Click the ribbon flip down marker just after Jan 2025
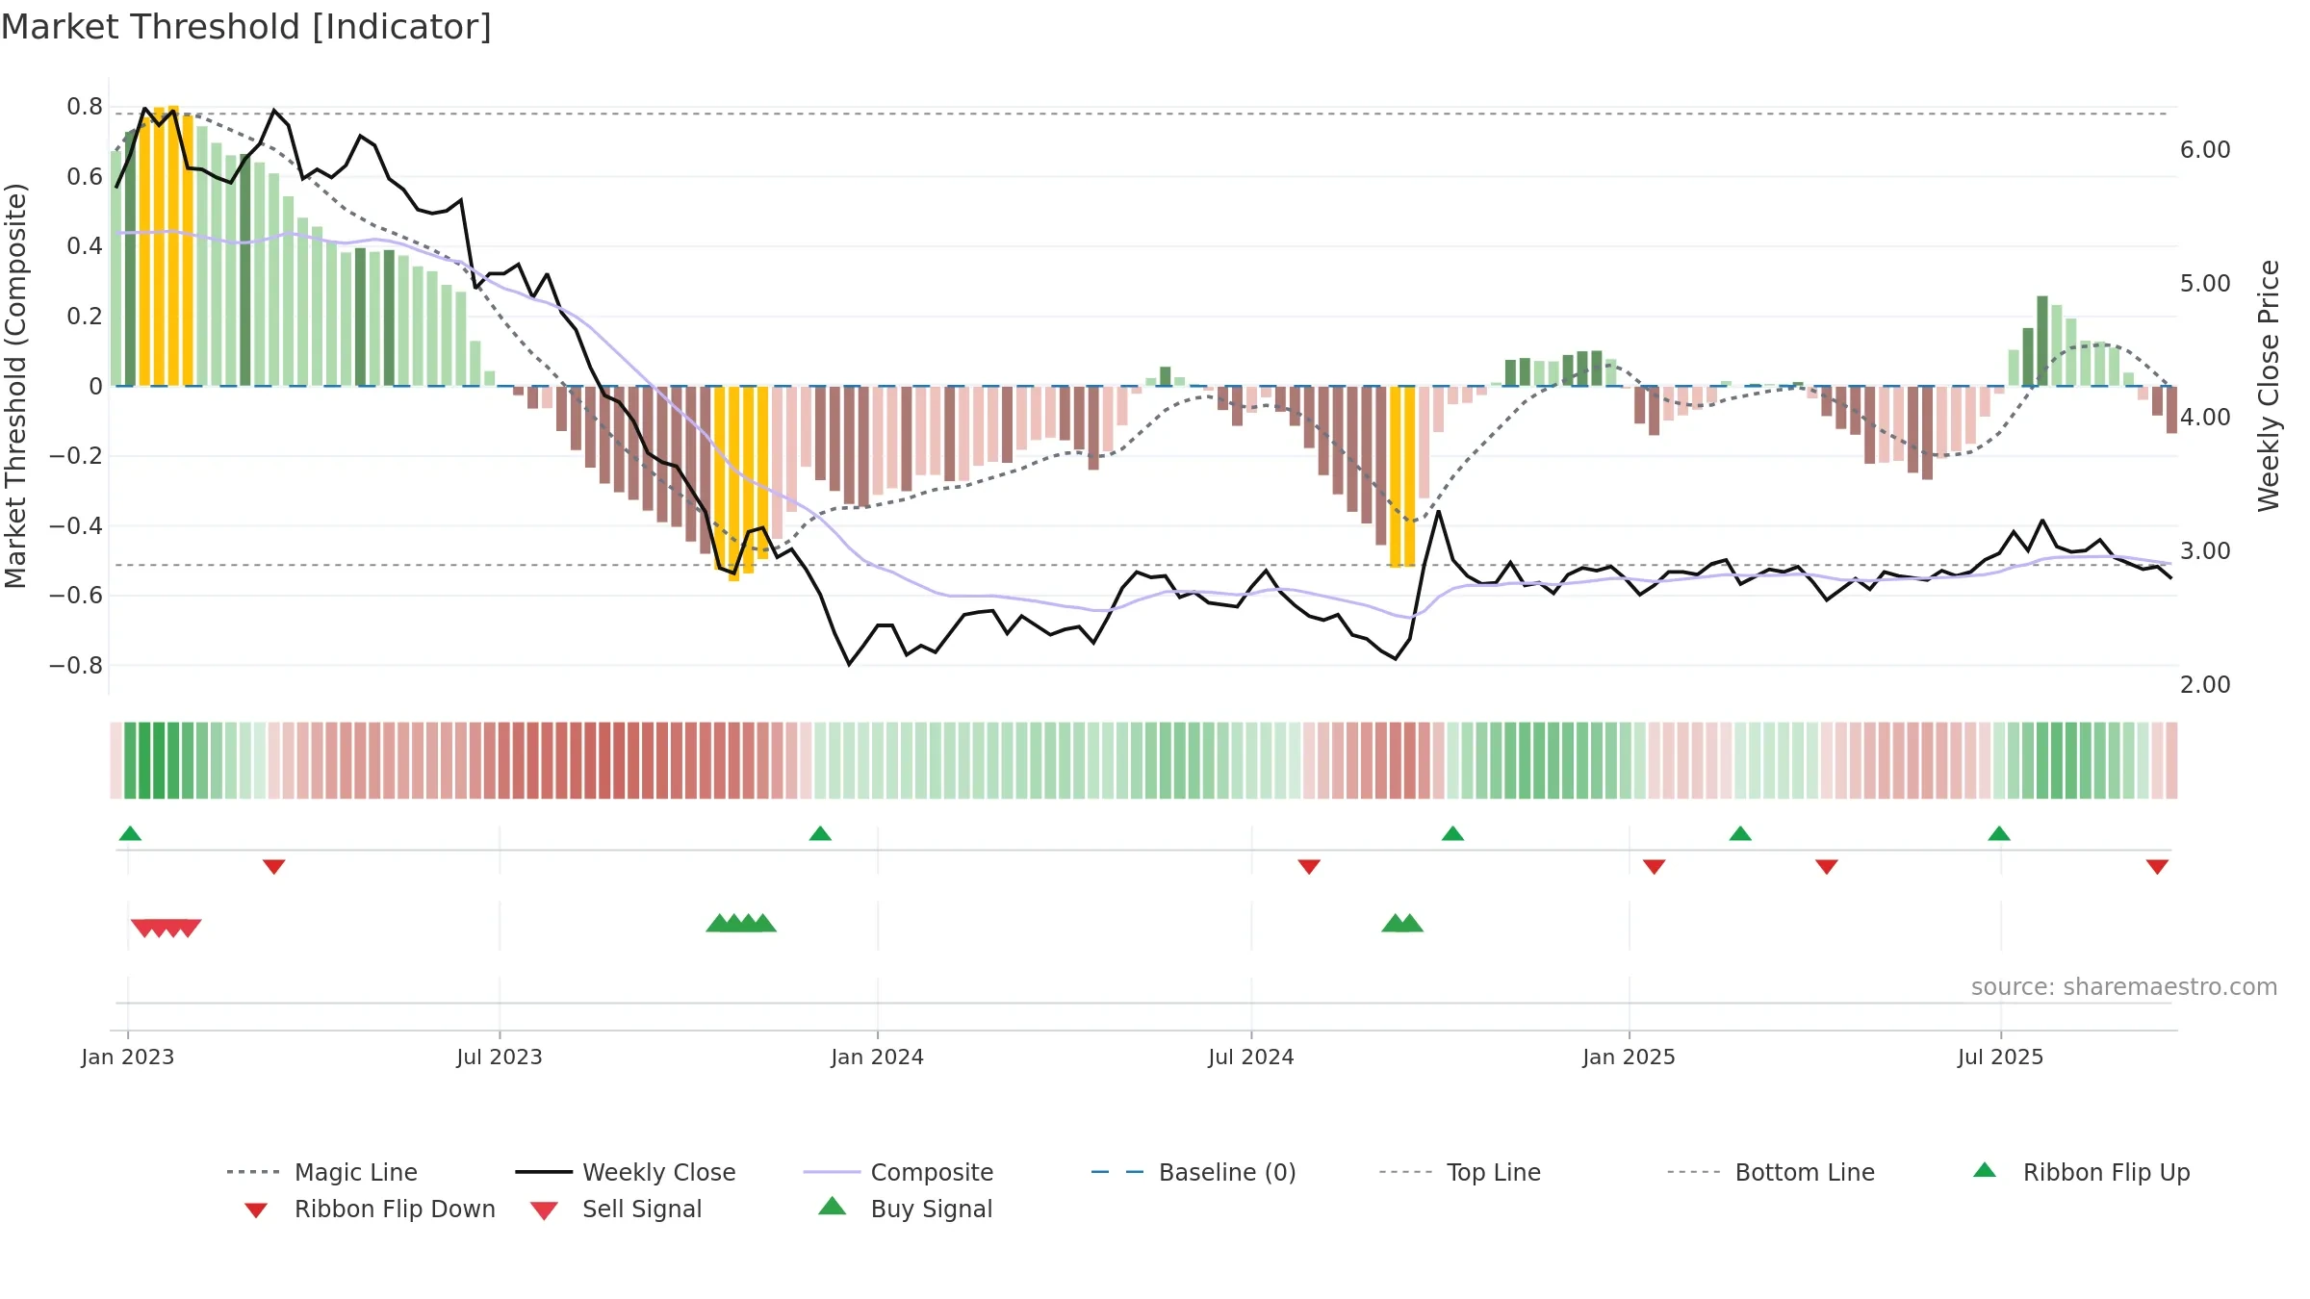This screenshot has height=1299, width=2310. point(1655,867)
